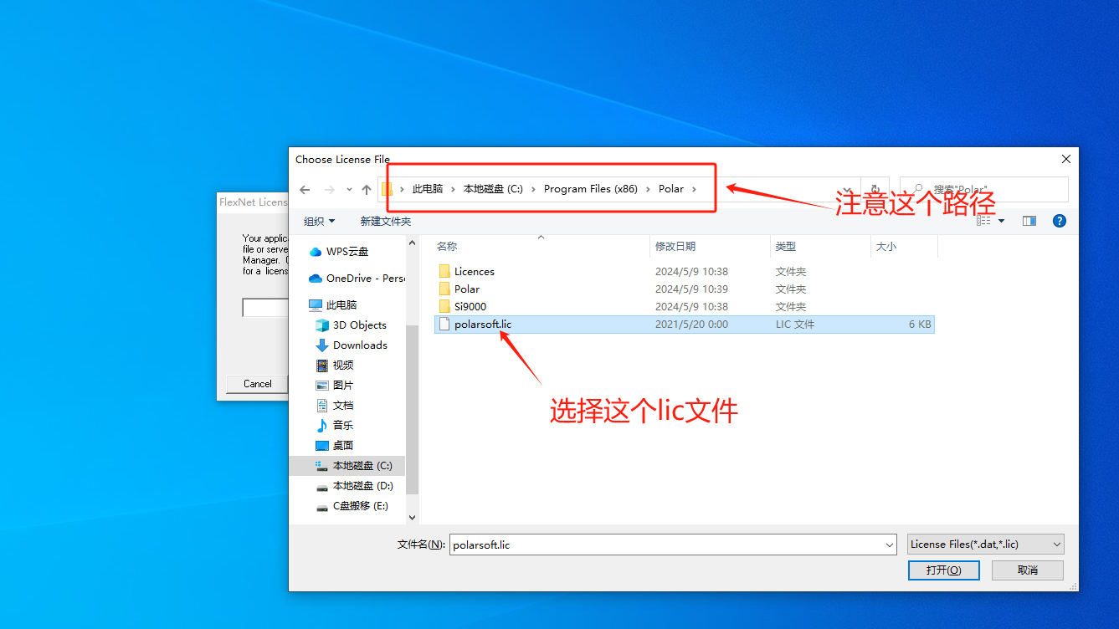Select Polar in the address breadcrumb
The image size is (1119, 629).
pyautogui.click(x=671, y=189)
